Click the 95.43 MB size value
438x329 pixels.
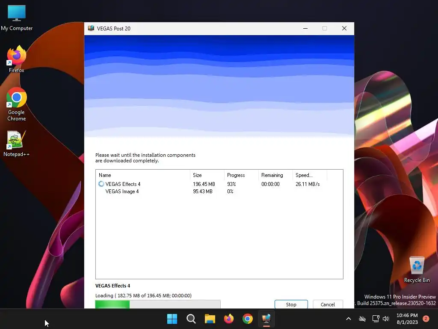tap(203, 191)
